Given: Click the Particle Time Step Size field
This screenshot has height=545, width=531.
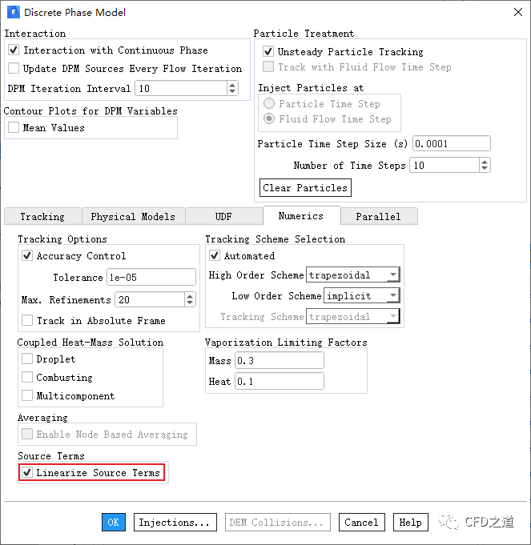Looking at the screenshot, I should coord(452,143).
